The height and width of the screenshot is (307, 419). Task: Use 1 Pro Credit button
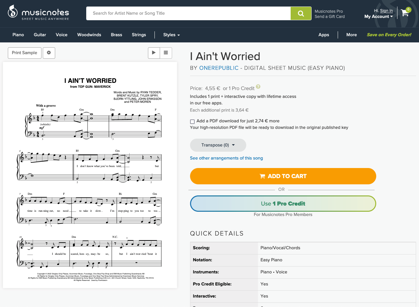(283, 204)
